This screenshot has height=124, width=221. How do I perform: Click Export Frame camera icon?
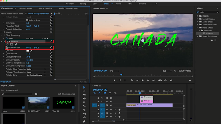pos(171,80)
